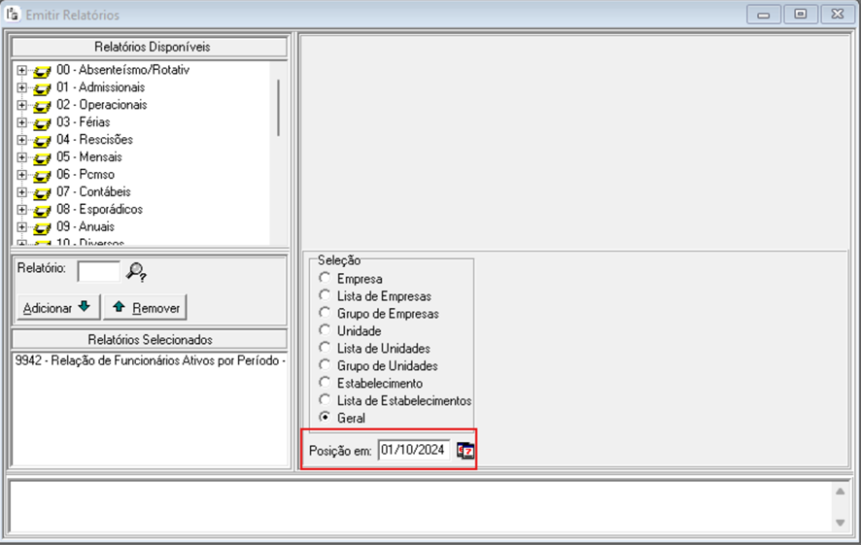861x545 pixels.
Task: Expand the 04 - Rescisões tree node
Action: click(x=21, y=140)
